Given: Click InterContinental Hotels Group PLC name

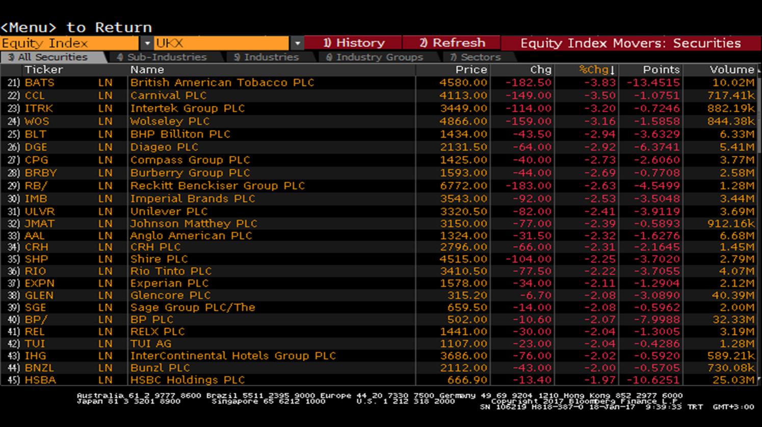Looking at the screenshot, I should (233, 356).
